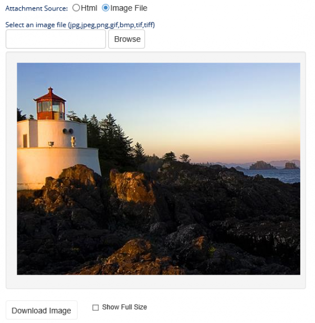315x323 pixels.
Task: Select the Html radio button
Action: 76,8
